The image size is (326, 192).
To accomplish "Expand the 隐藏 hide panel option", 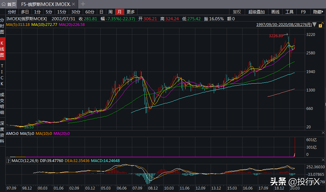I will point(318,12).
